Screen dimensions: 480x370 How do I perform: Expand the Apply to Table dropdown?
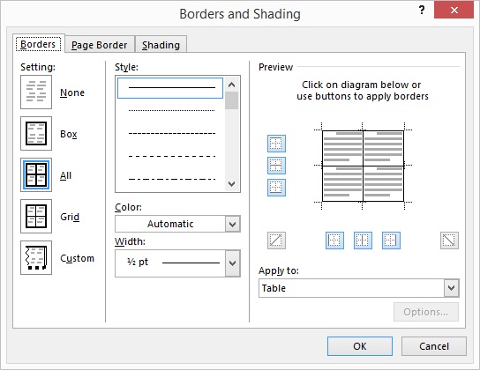point(359,288)
